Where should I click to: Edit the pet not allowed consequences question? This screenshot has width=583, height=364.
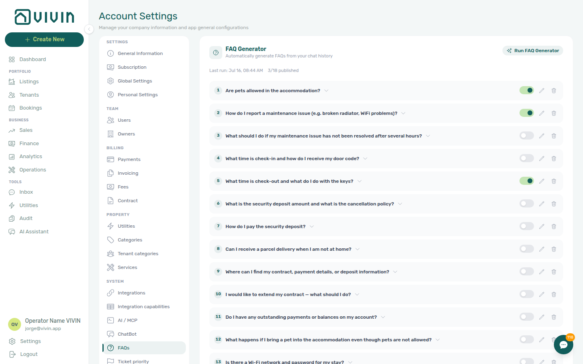542,340
